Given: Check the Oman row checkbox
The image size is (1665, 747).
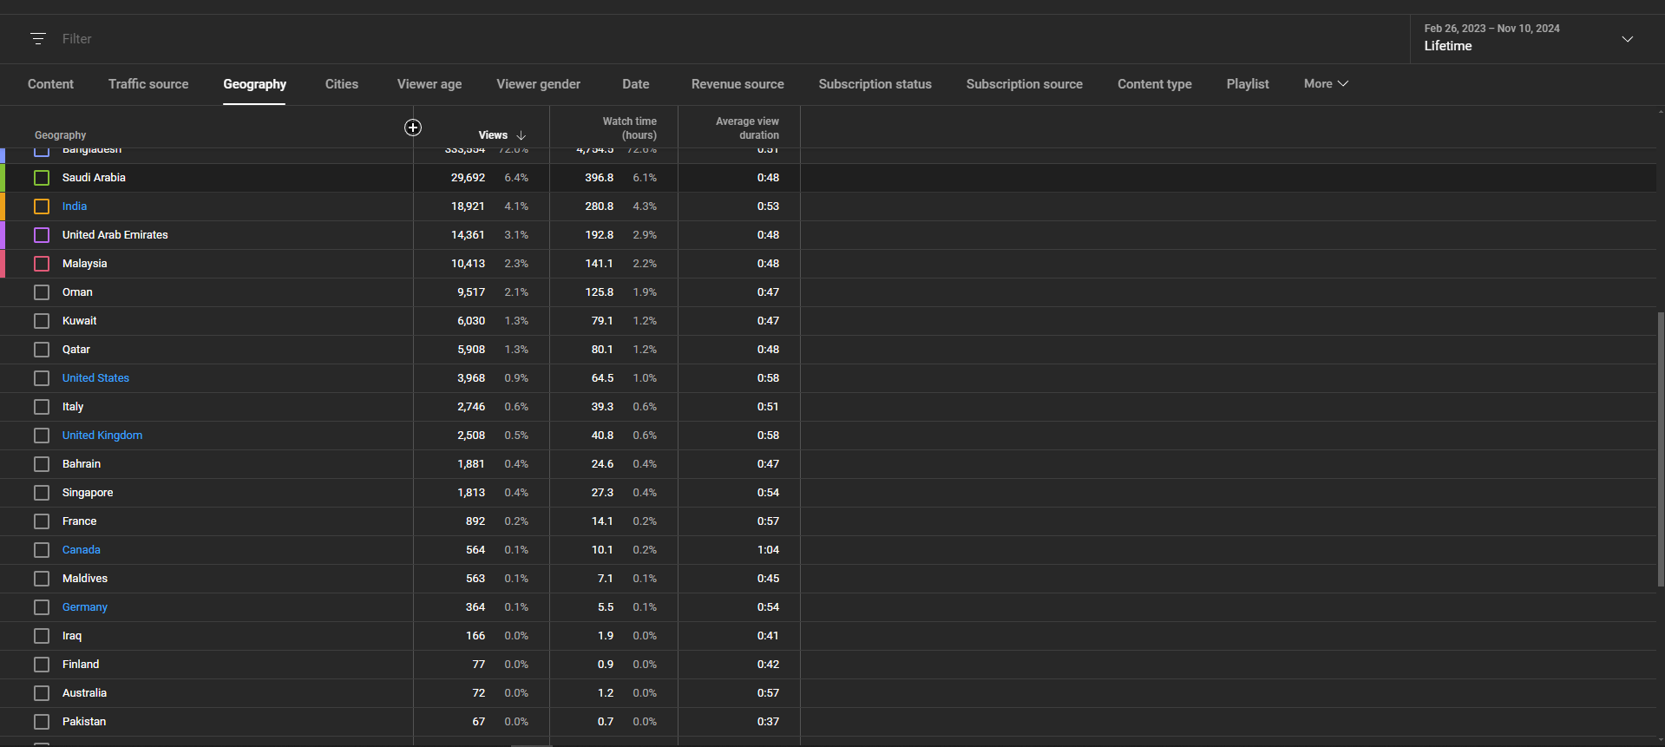Looking at the screenshot, I should (x=42, y=292).
